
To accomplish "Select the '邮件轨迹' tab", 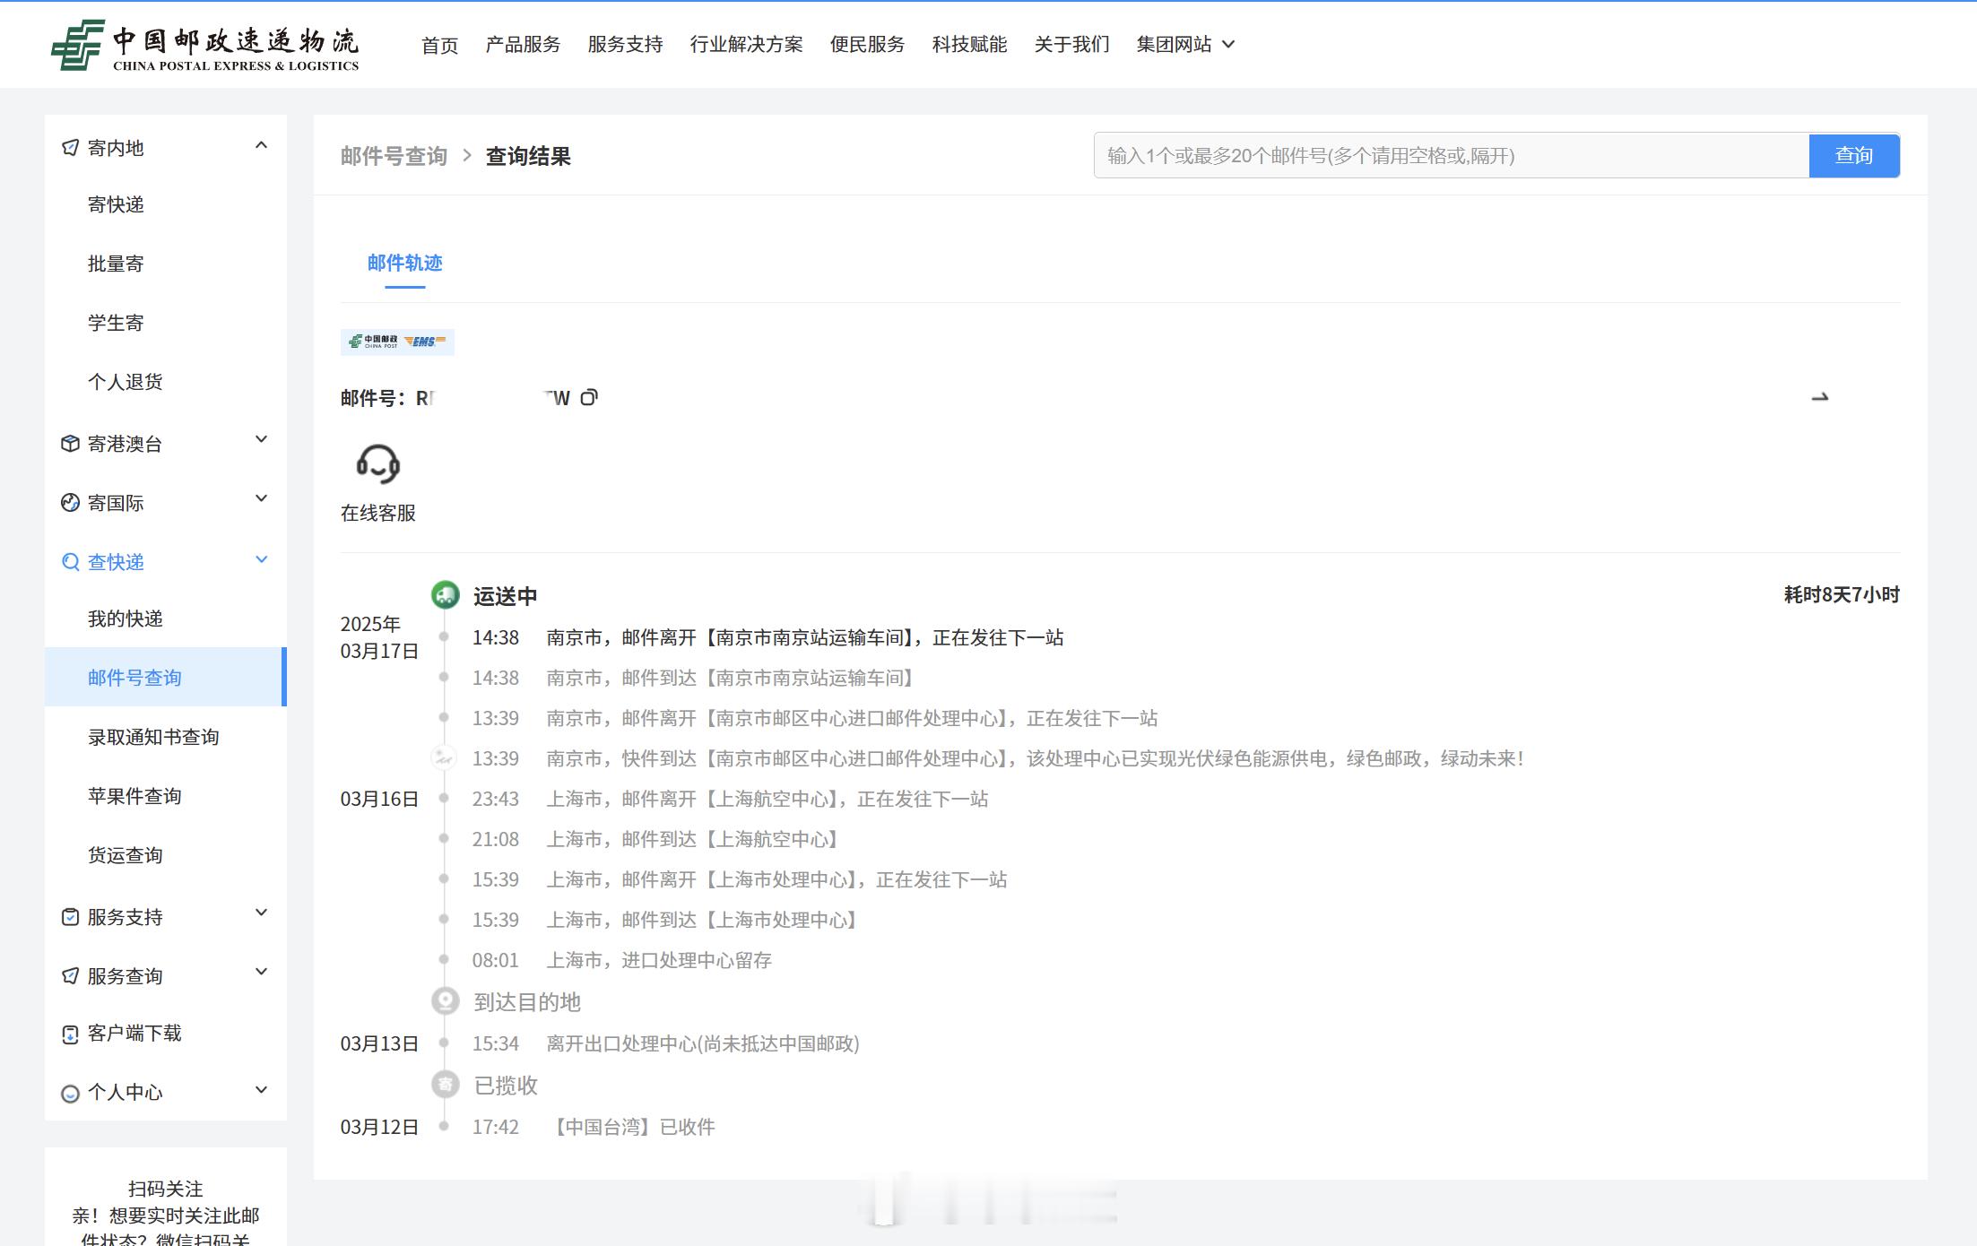I will 403,261.
